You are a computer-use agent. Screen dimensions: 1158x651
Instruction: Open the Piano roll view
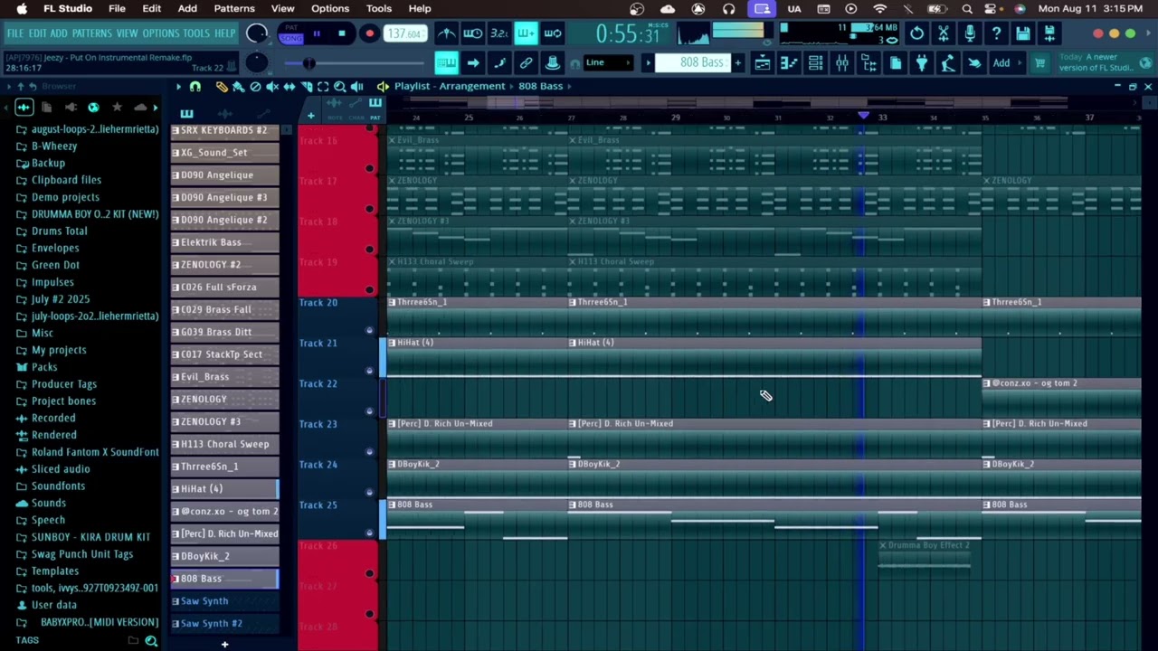[x=789, y=63]
